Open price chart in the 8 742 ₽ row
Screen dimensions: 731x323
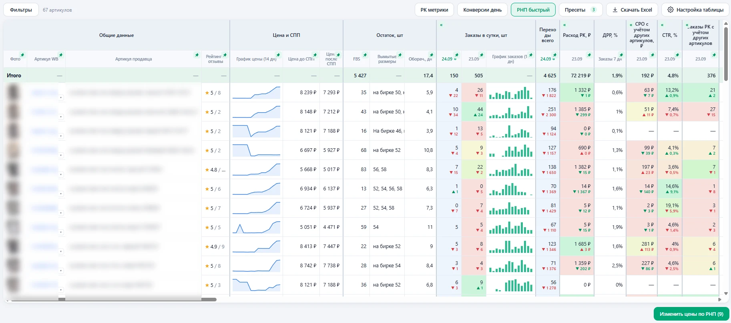point(256,266)
